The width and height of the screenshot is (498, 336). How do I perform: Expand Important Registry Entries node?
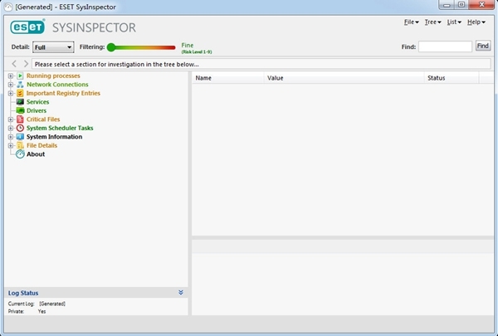click(11, 94)
